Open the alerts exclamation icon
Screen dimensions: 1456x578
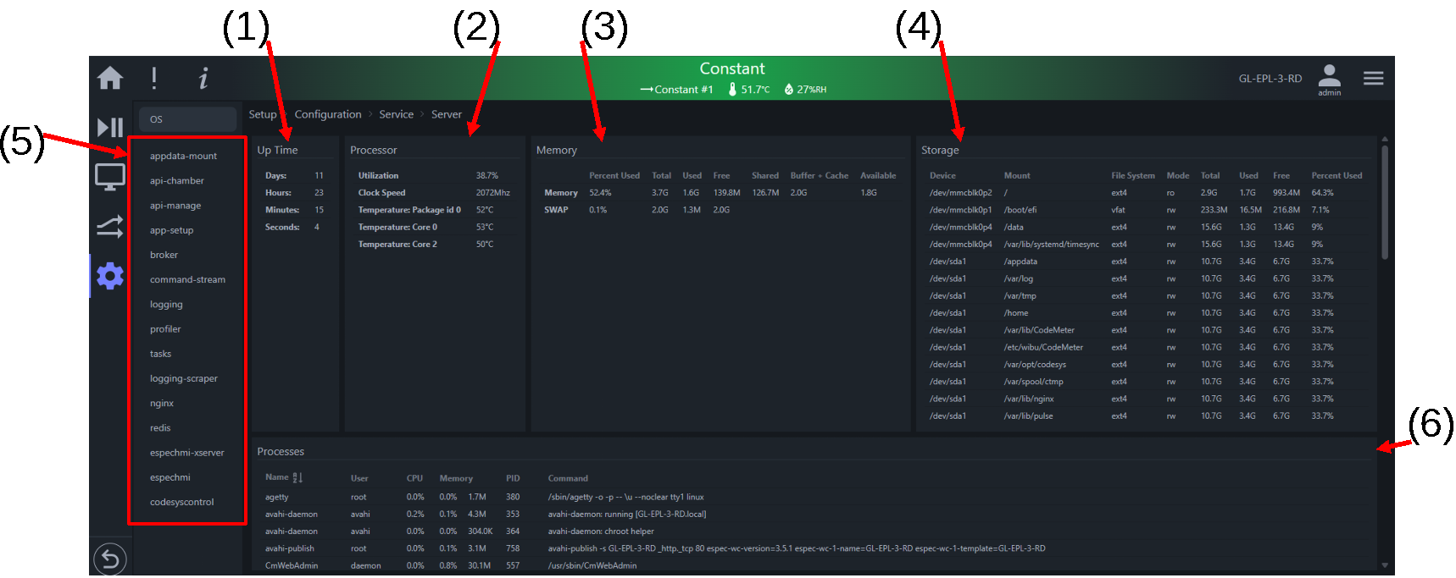[154, 78]
